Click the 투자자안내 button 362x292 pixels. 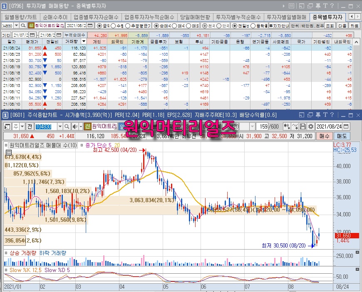pyautogui.click(x=279, y=26)
